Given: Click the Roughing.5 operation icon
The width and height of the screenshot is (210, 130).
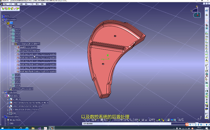Looking at the screenshot, I should [x=18, y=51].
